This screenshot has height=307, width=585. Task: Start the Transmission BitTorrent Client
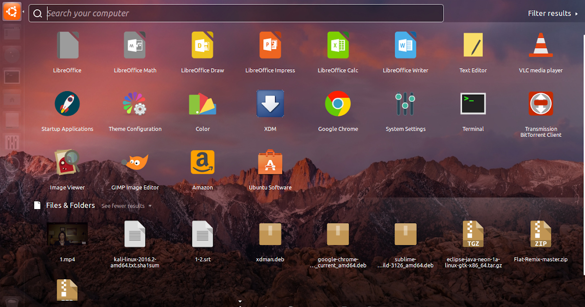click(541, 103)
